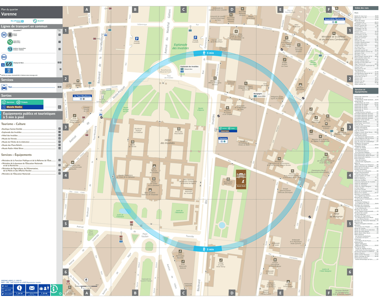Click the BUS 69 Champ de Mars icon
382x302 pixels.
[x=8, y=64]
